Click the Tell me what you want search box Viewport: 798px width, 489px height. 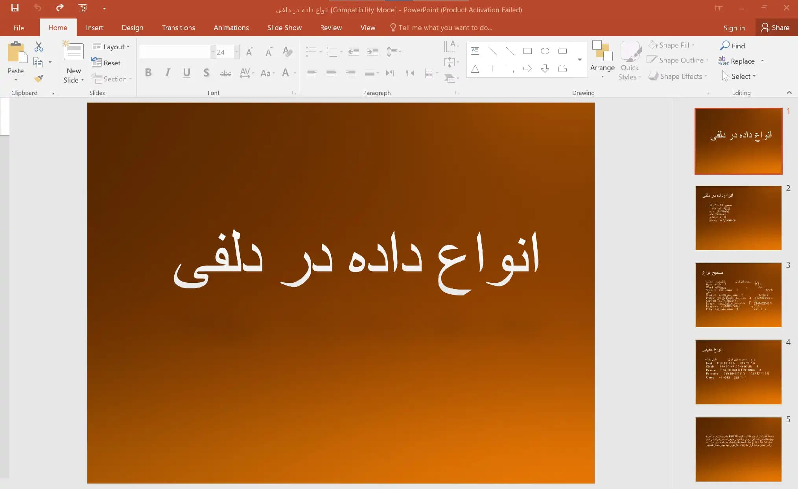(441, 28)
